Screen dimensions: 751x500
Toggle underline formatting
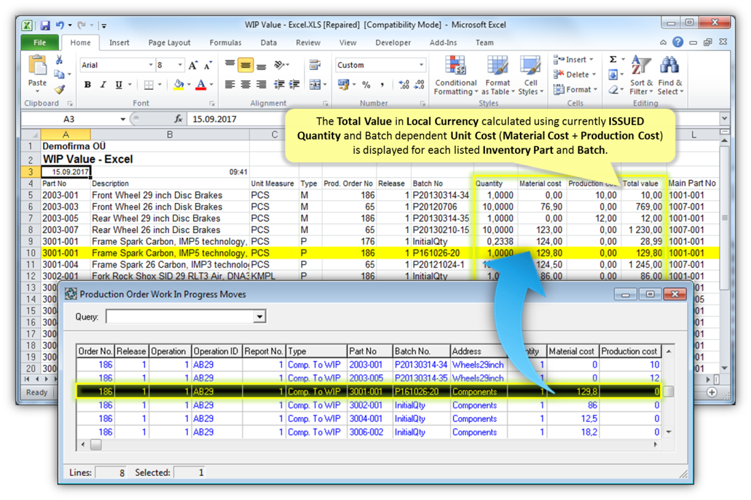(x=118, y=85)
